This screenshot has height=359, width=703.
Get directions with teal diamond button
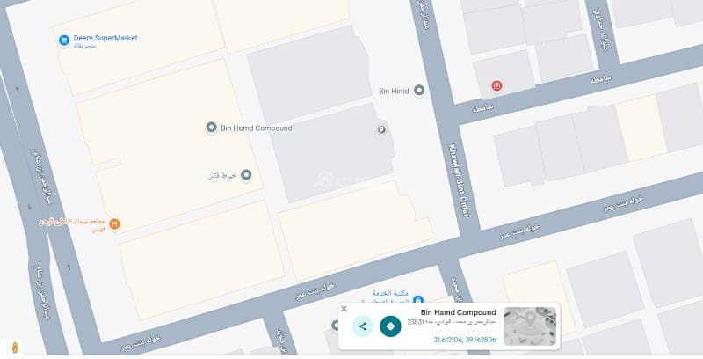pos(390,326)
